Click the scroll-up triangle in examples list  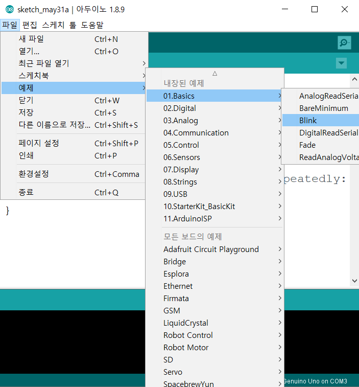click(x=215, y=73)
